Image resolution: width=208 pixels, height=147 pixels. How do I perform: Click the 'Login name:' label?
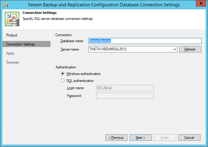point(76,88)
